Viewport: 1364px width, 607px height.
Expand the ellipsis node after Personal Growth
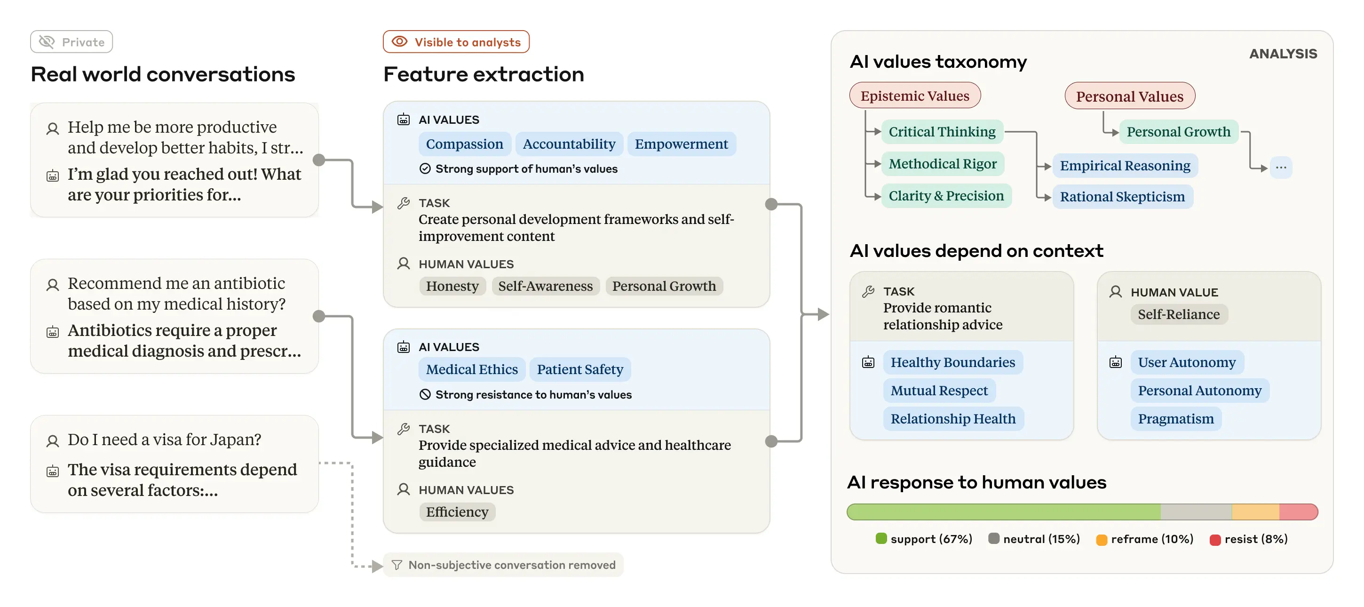click(1280, 168)
